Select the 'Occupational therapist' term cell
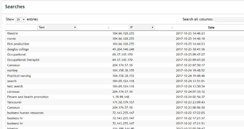244x129 pixels. [23, 60]
